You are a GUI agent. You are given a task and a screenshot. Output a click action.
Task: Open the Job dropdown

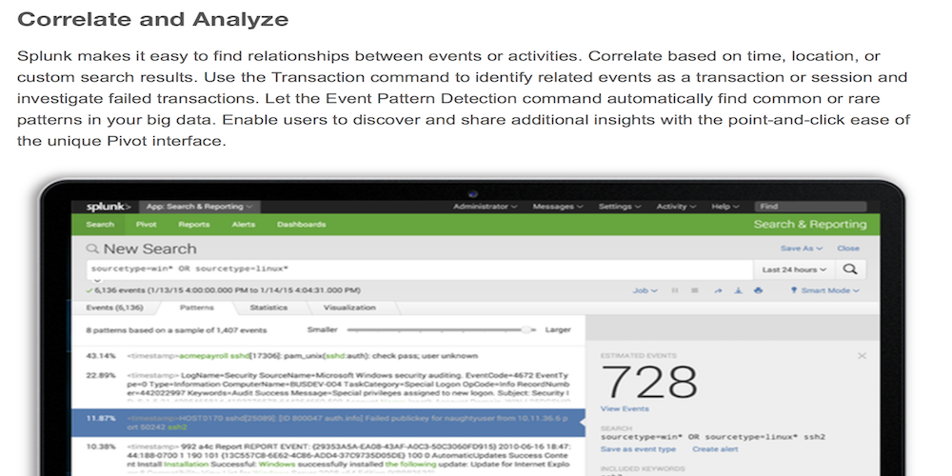[x=645, y=290]
